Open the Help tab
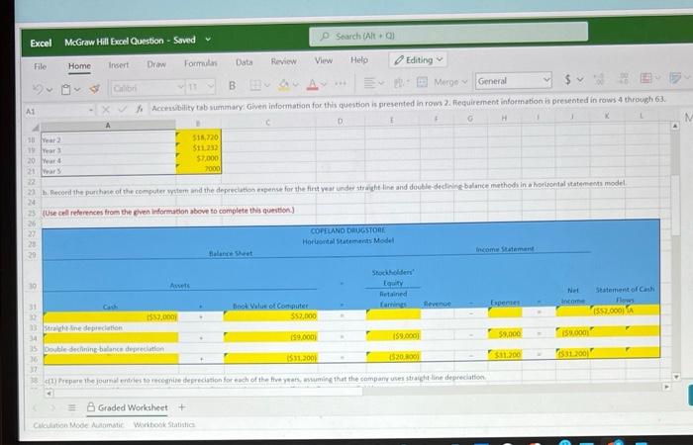Image resolution: width=693 pixels, height=445 pixels. point(358,60)
